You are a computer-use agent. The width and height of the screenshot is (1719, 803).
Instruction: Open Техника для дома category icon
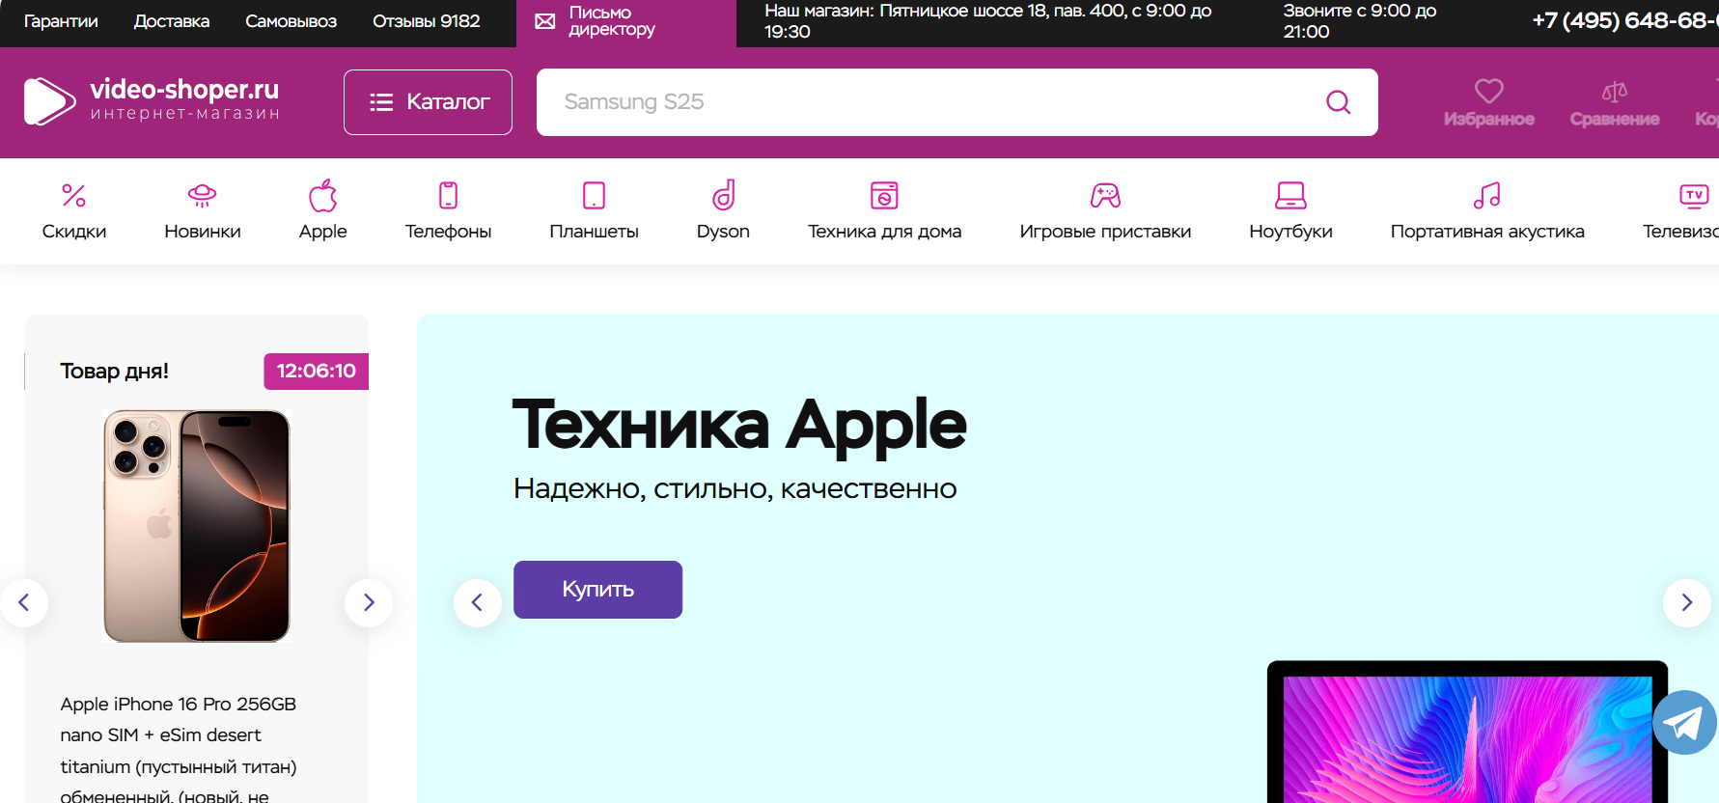(884, 195)
